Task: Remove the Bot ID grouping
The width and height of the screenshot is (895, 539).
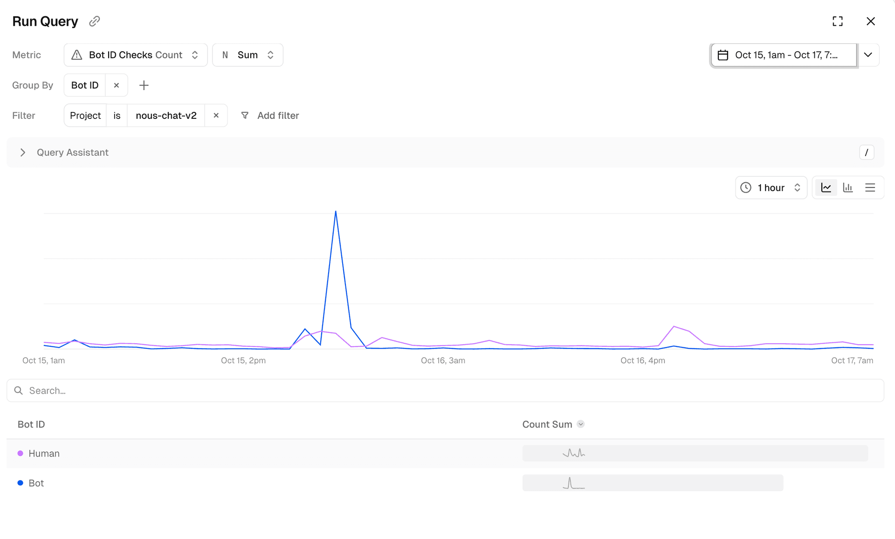Action: [x=117, y=85]
